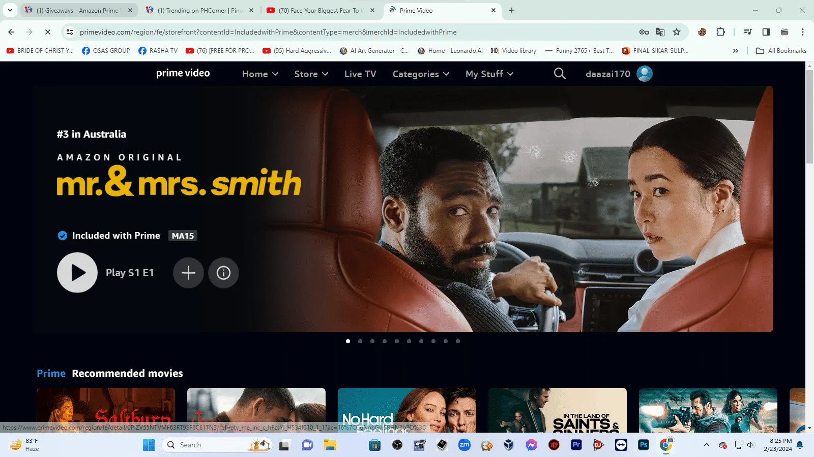The width and height of the screenshot is (814, 457).
Task: Open the No Hard Feelings thumbnail
Action: coord(407,410)
